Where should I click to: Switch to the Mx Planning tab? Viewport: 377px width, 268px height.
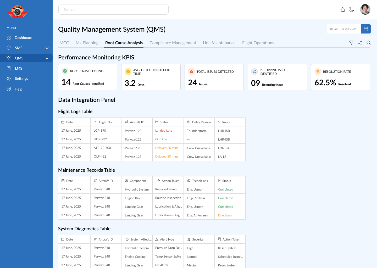(87, 43)
